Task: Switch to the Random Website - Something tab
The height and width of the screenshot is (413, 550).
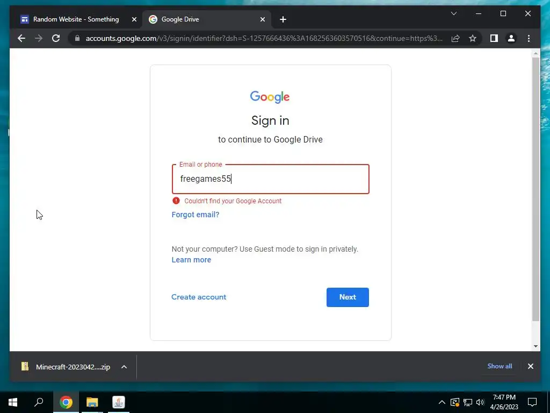Action: (76, 19)
